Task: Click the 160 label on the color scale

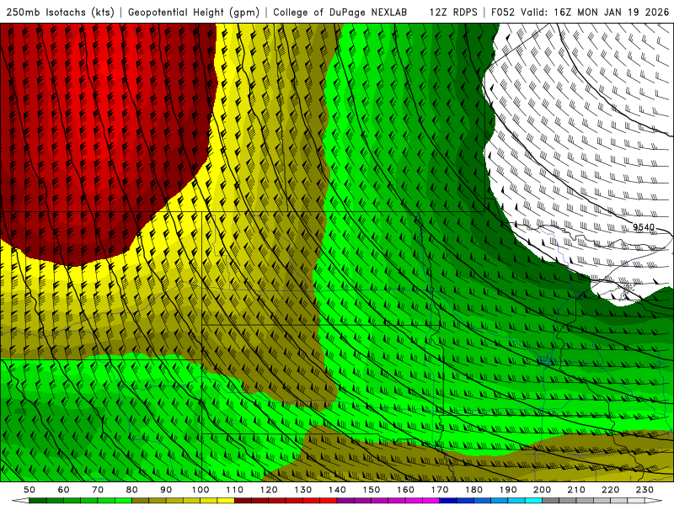Action: (x=406, y=490)
